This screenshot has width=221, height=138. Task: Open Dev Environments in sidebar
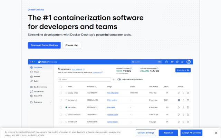click(40, 87)
